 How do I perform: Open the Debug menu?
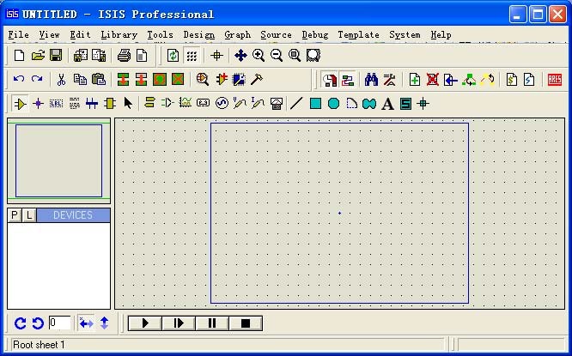[315, 35]
